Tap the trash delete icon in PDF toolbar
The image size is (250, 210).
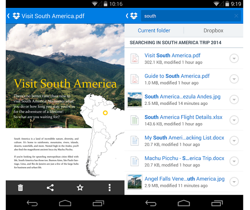pyautogui.click(x=20, y=187)
